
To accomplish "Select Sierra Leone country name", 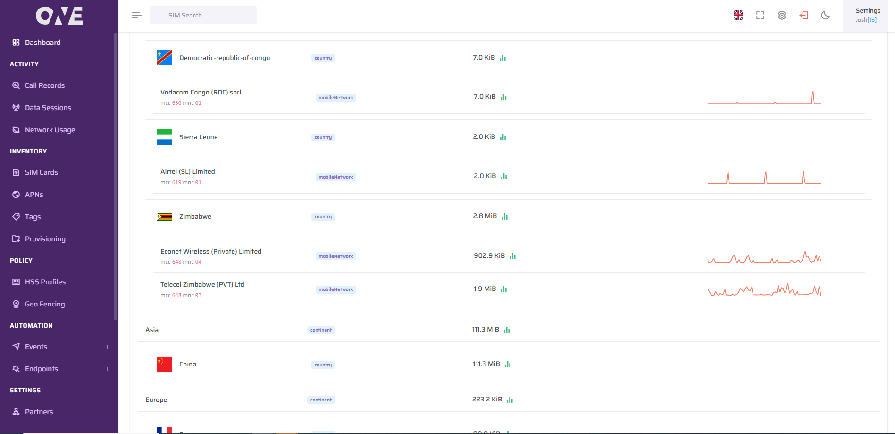I will [198, 137].
